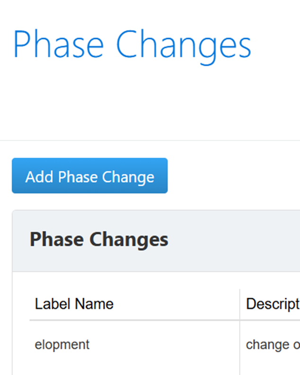The width and height of the screenshot is (300, 375).
Task: Click the column divider beside Label Name header
Action: [x=239, y=304]
